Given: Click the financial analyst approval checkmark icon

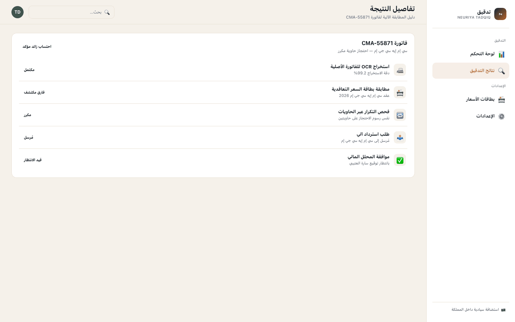Looking at the screenshot, I should click(400, 160).
